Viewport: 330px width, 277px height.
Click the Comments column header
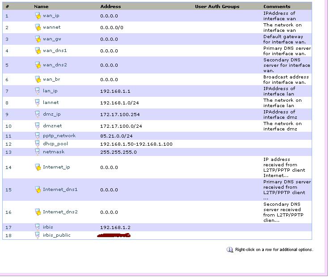click(x=277, y=7)
